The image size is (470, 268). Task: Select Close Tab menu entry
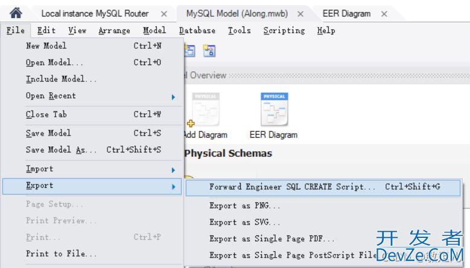pos(92,114)
